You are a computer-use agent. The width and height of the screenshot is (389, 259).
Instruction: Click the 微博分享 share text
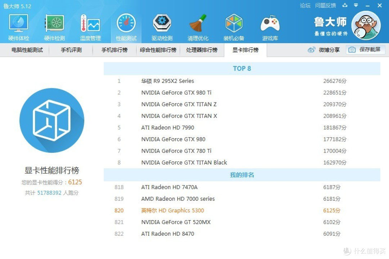pyautogui.click(x=329, y=50)
